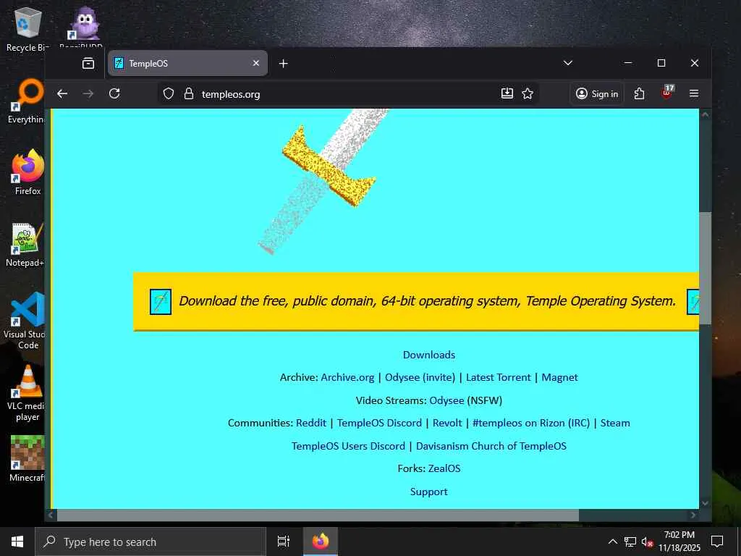
Task: Click the Magnet link
Action: click(559, 377)
